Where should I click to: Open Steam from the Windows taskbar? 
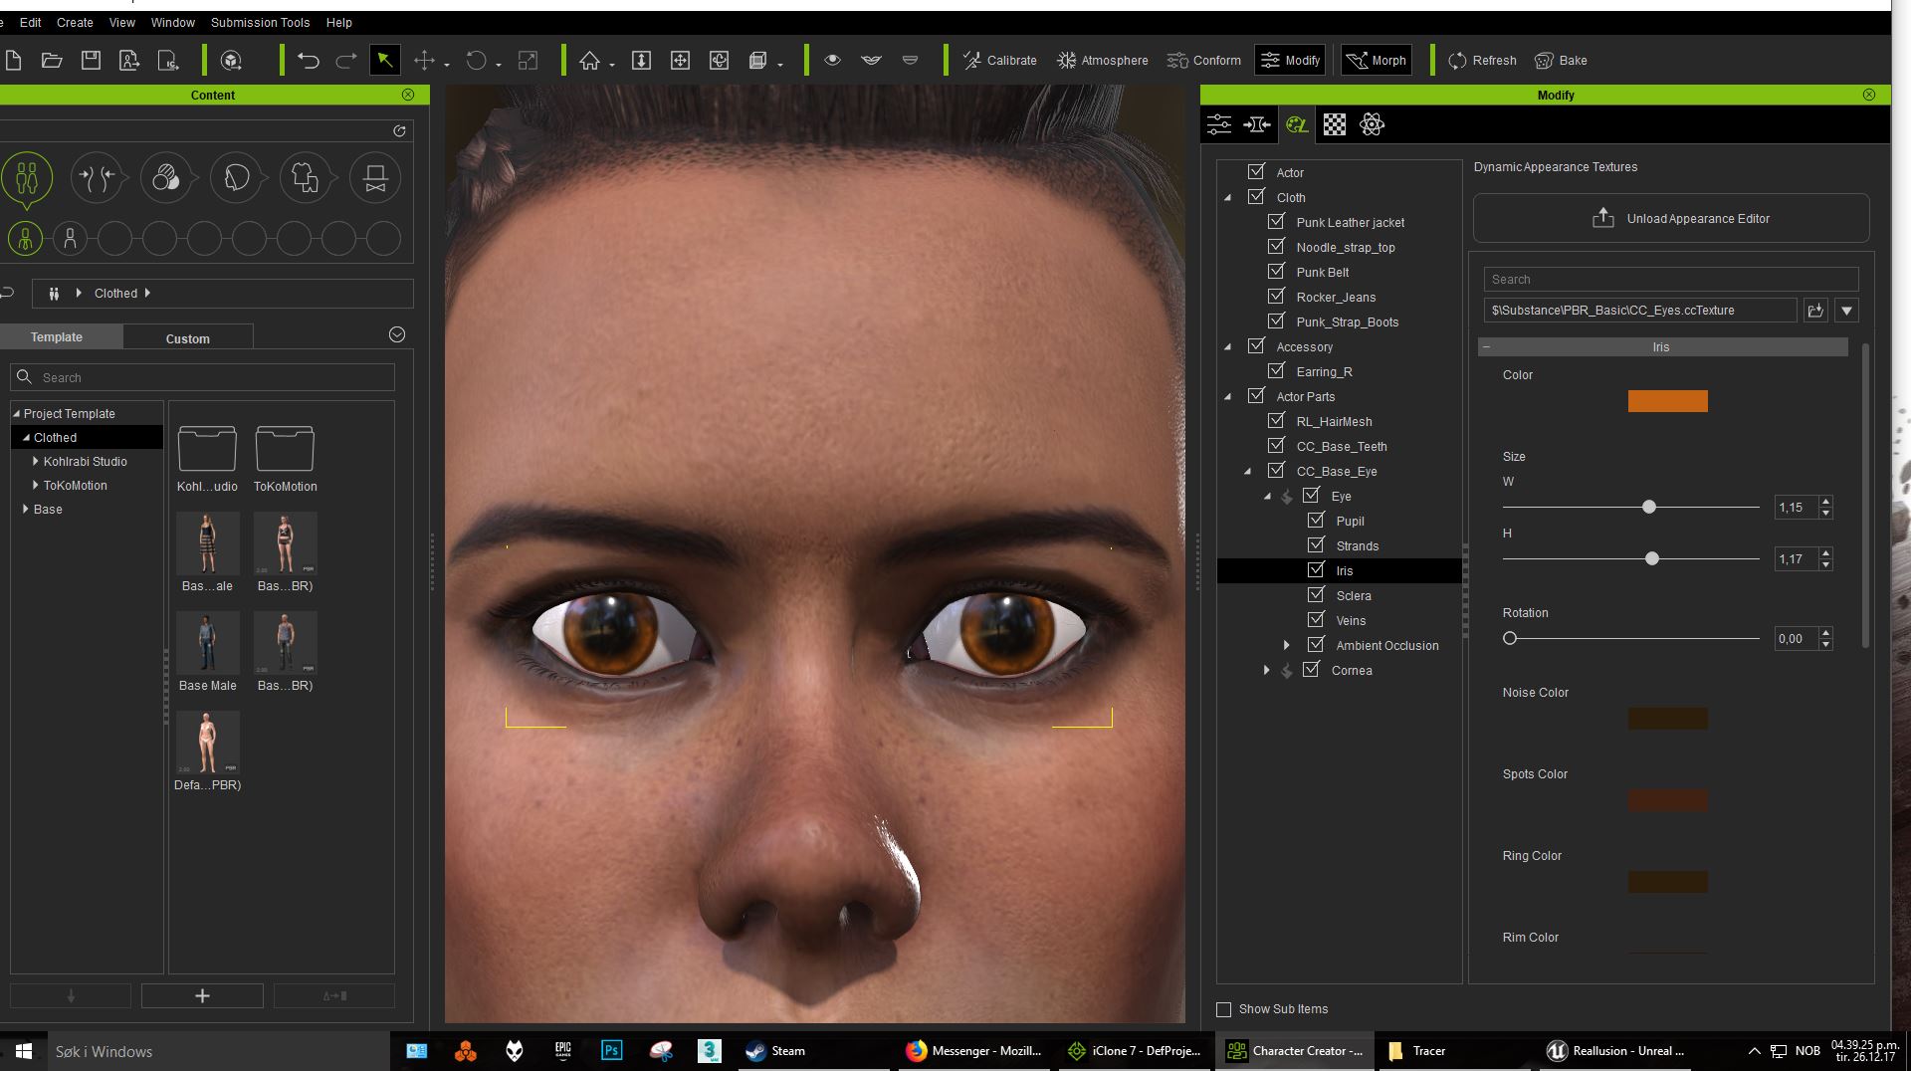click(775, 1051)
